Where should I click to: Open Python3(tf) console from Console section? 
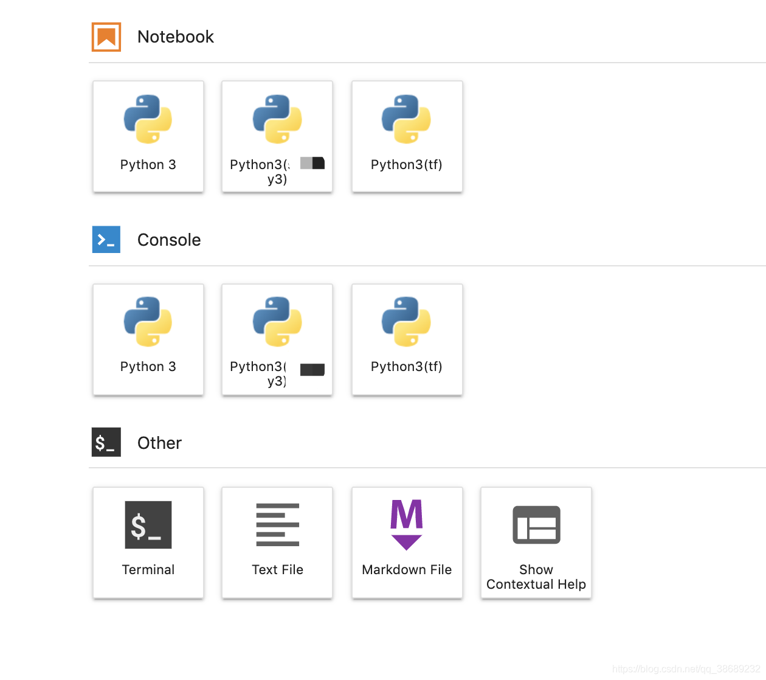click(407, 339)
